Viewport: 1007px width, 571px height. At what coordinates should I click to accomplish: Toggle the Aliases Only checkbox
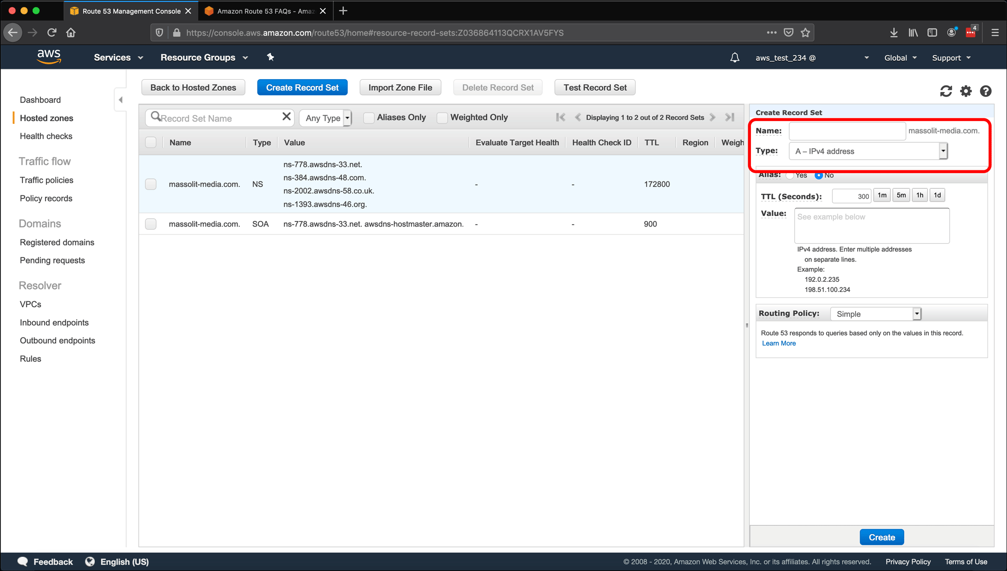click(369, 118)
